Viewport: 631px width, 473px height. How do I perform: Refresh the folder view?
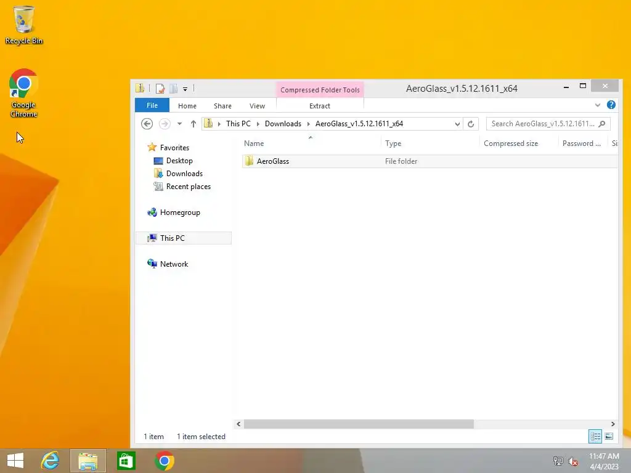470,124
